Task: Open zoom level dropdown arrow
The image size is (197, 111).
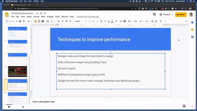Action: point(31,21)
